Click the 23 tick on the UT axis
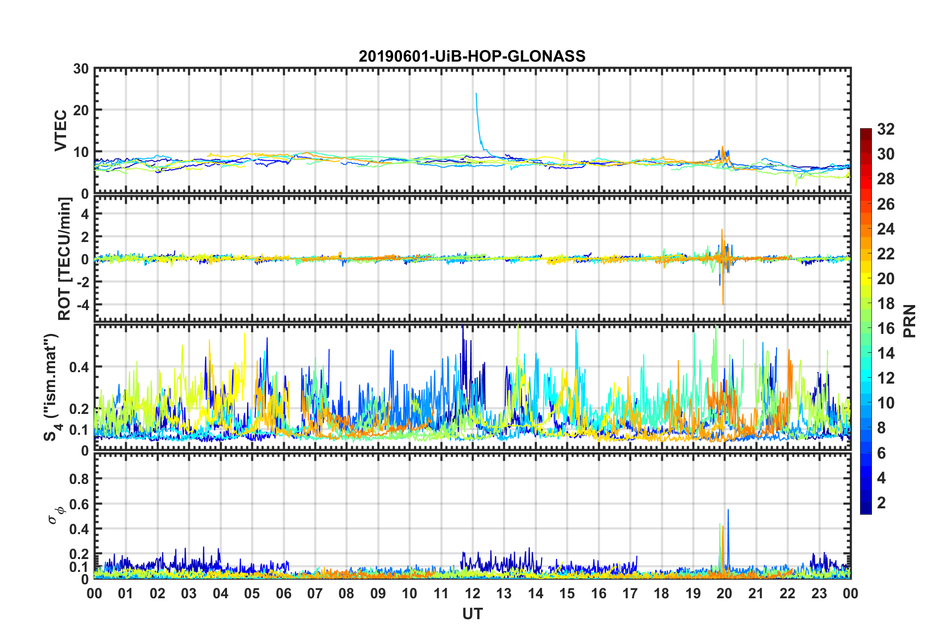The height and width of the screenshot is (642, 945). click(x=819, y=593)
